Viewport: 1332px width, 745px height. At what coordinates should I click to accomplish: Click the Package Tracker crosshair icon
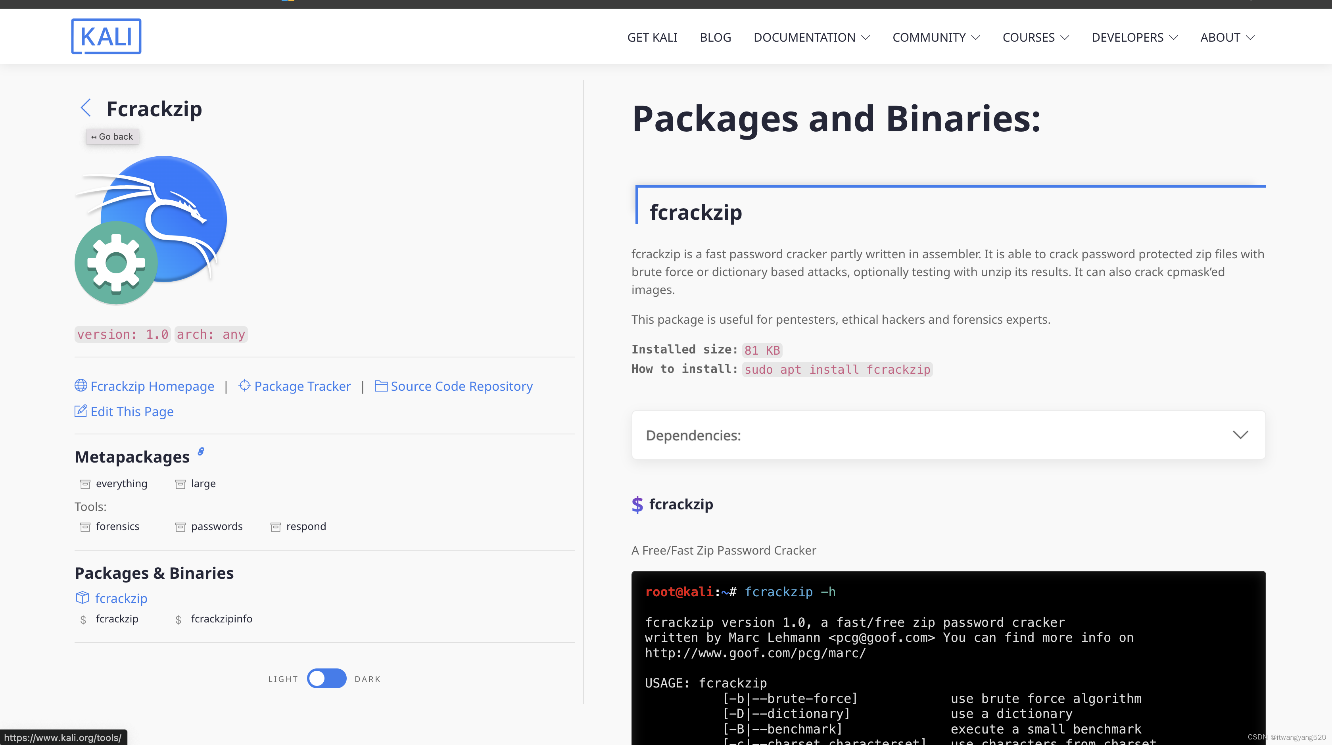point(245,386)
